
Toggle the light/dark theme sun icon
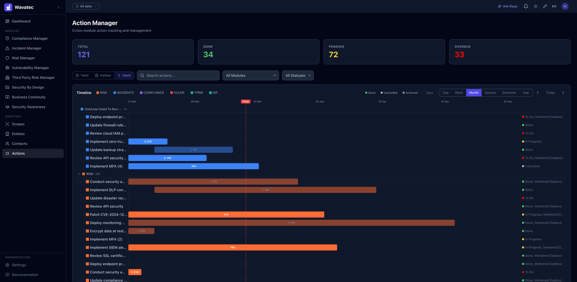[x=536, y=6]
